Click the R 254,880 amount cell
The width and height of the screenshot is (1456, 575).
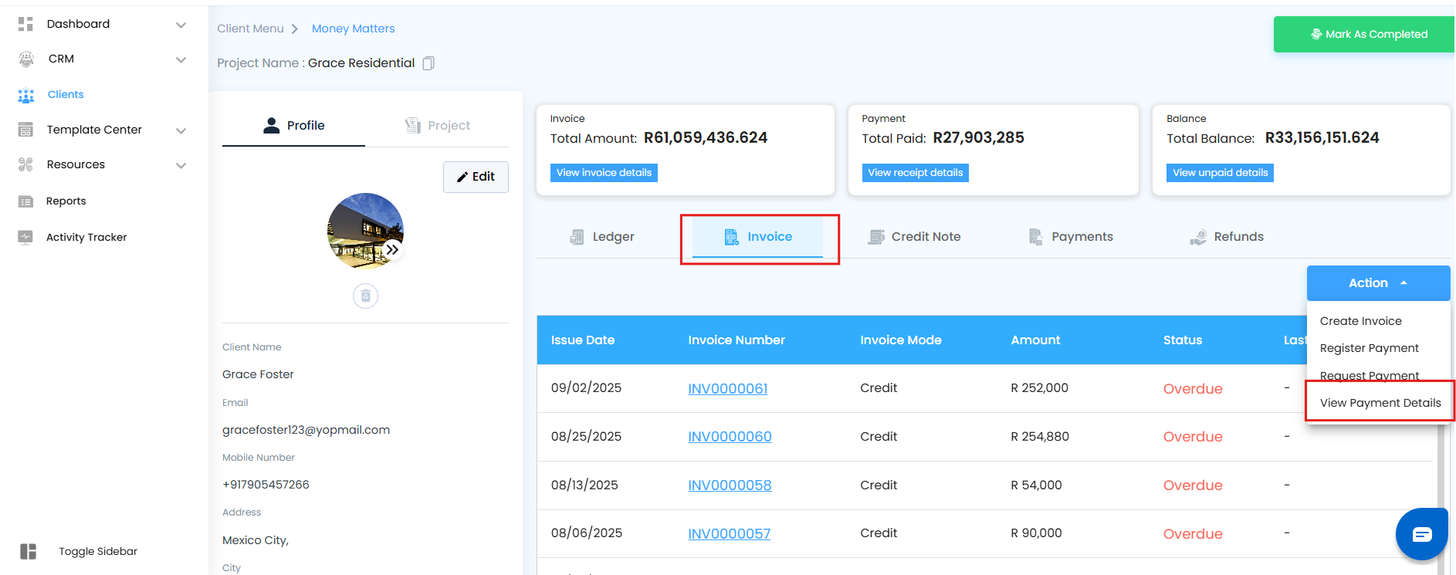coord(1040,437)
